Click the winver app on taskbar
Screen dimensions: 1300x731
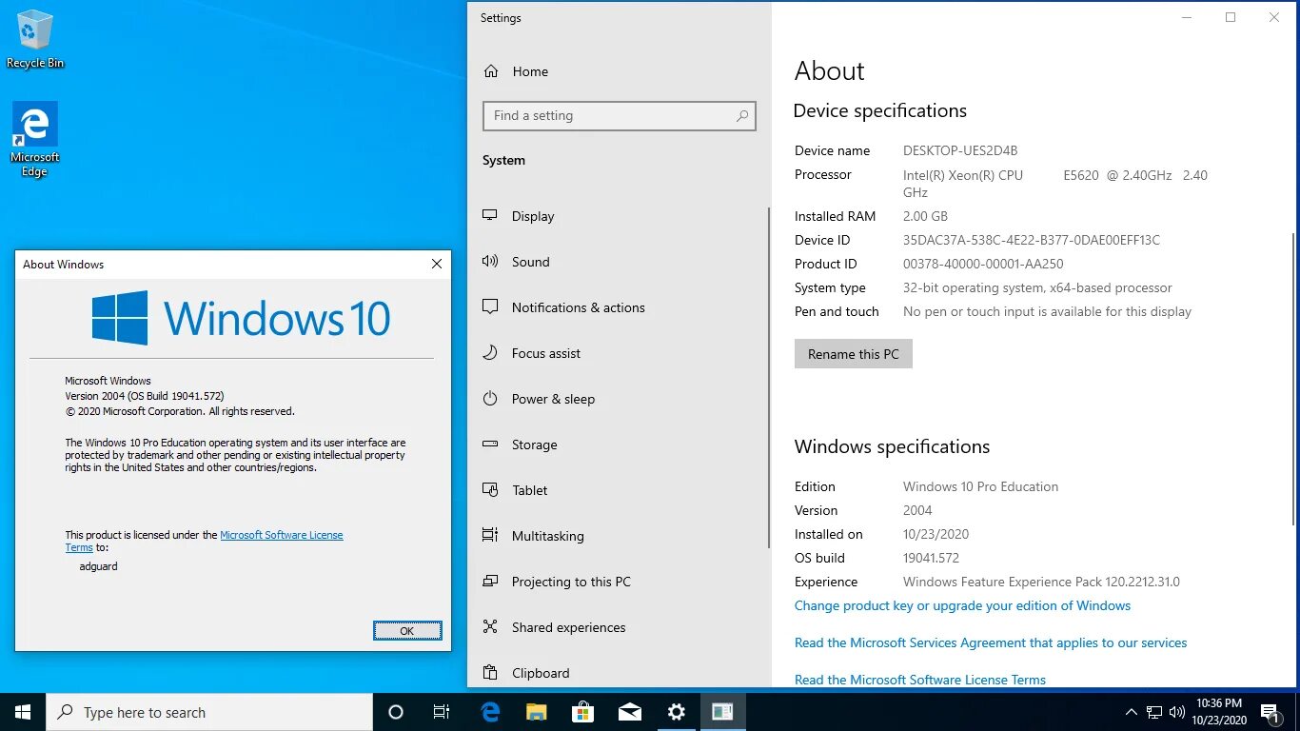click(723, 712)
